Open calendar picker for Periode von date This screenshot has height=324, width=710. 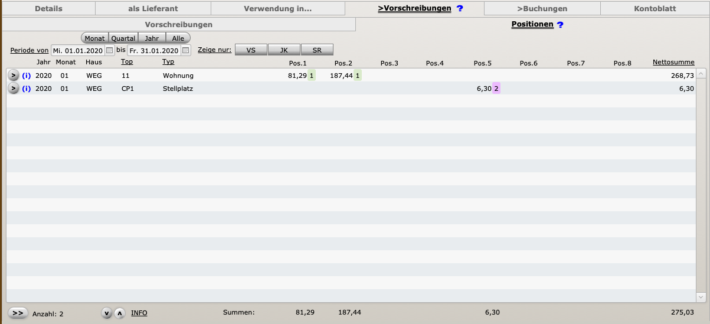click(109, 51)
